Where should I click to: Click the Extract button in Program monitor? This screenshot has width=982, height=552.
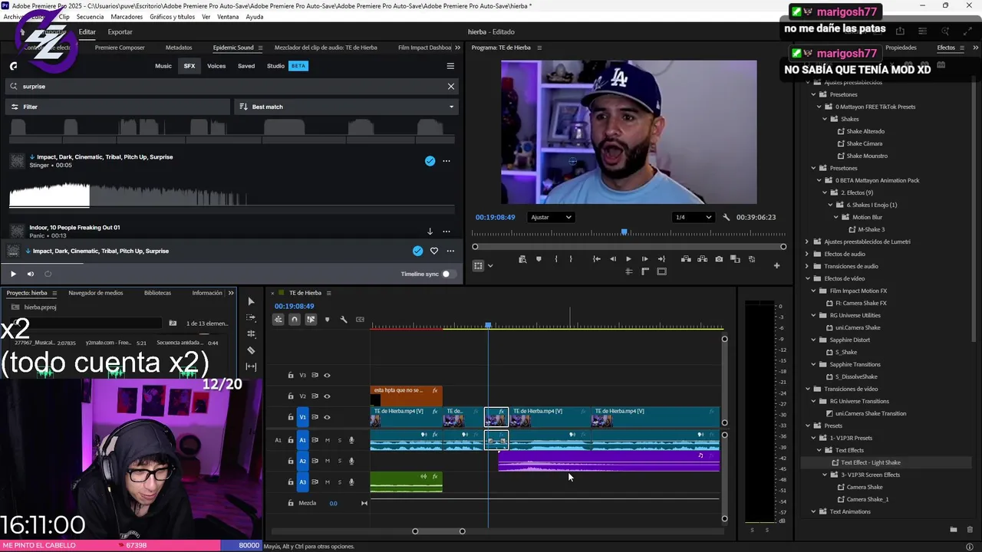coord(702,259)
